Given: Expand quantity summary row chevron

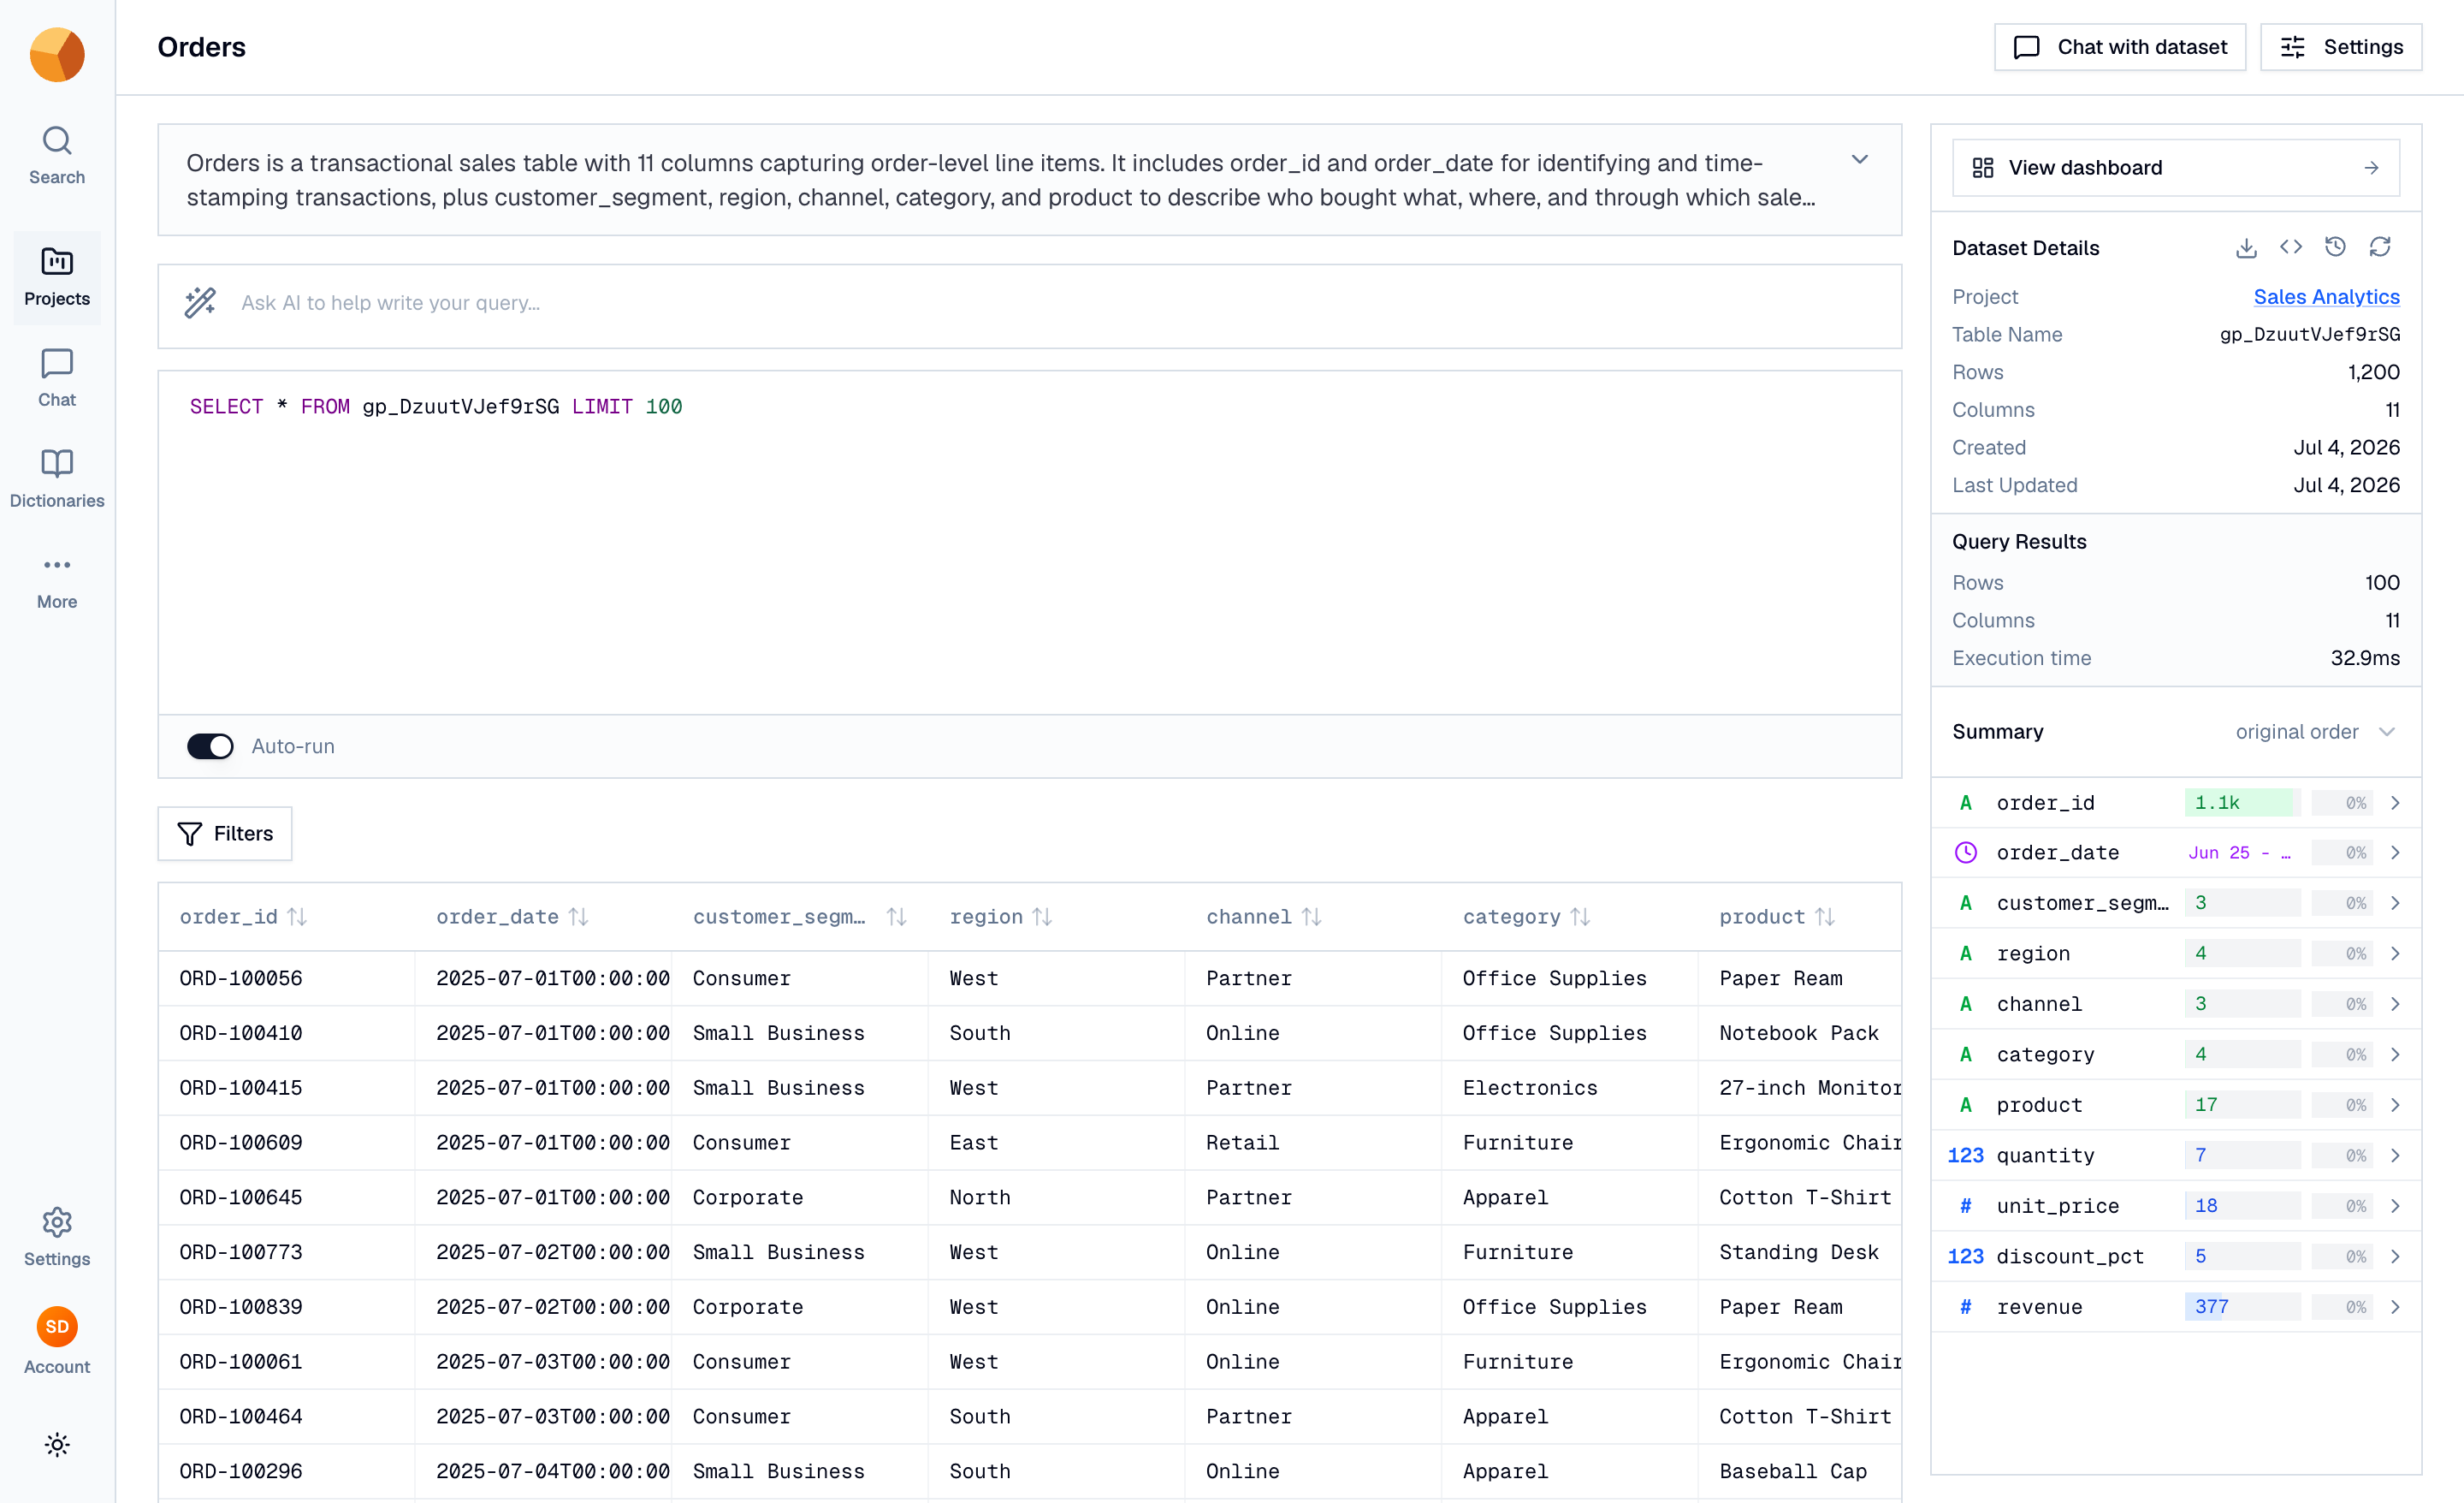Looking at the screenshot, I should pyautogui.click(x=2395, y=1155).
